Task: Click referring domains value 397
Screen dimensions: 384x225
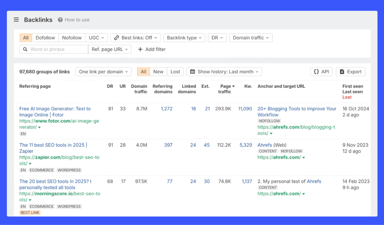Action: pos(168,145)
